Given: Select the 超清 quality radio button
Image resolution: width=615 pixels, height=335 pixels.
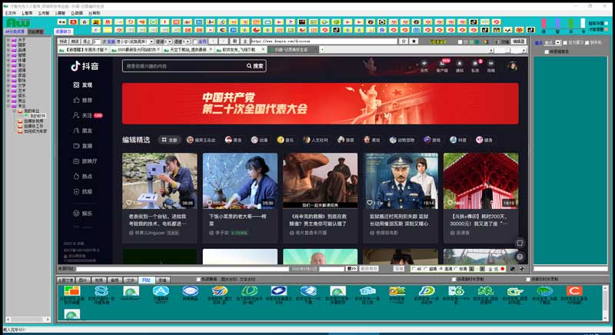Looking at the screenshot, I should point(426,269).
